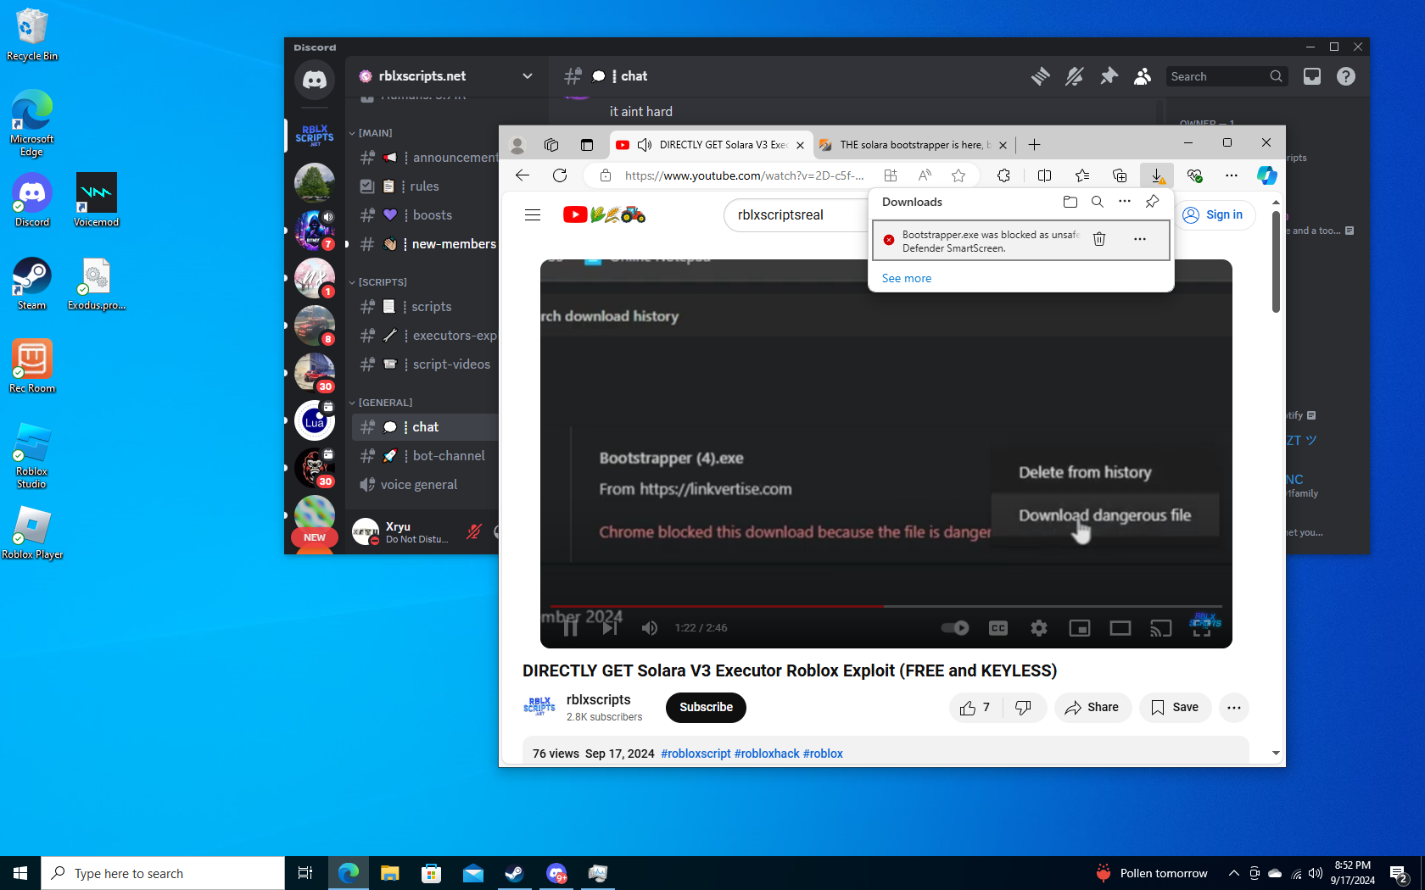The height and width of the screenshot is (890, 1425).
Task: Open Discord inbox icon
Action: [x=1312, y=76]
